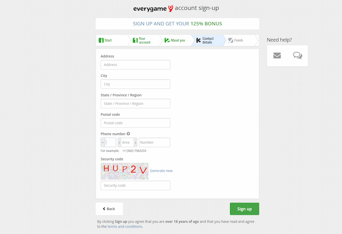Click the Contact details step icon
This screenshot has height=234, width=342.
coord(198,40)
